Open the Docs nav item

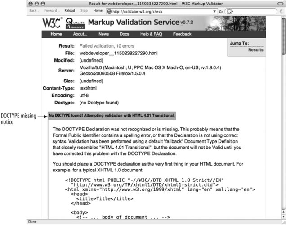pyautogui.click(x=125, y=34)
